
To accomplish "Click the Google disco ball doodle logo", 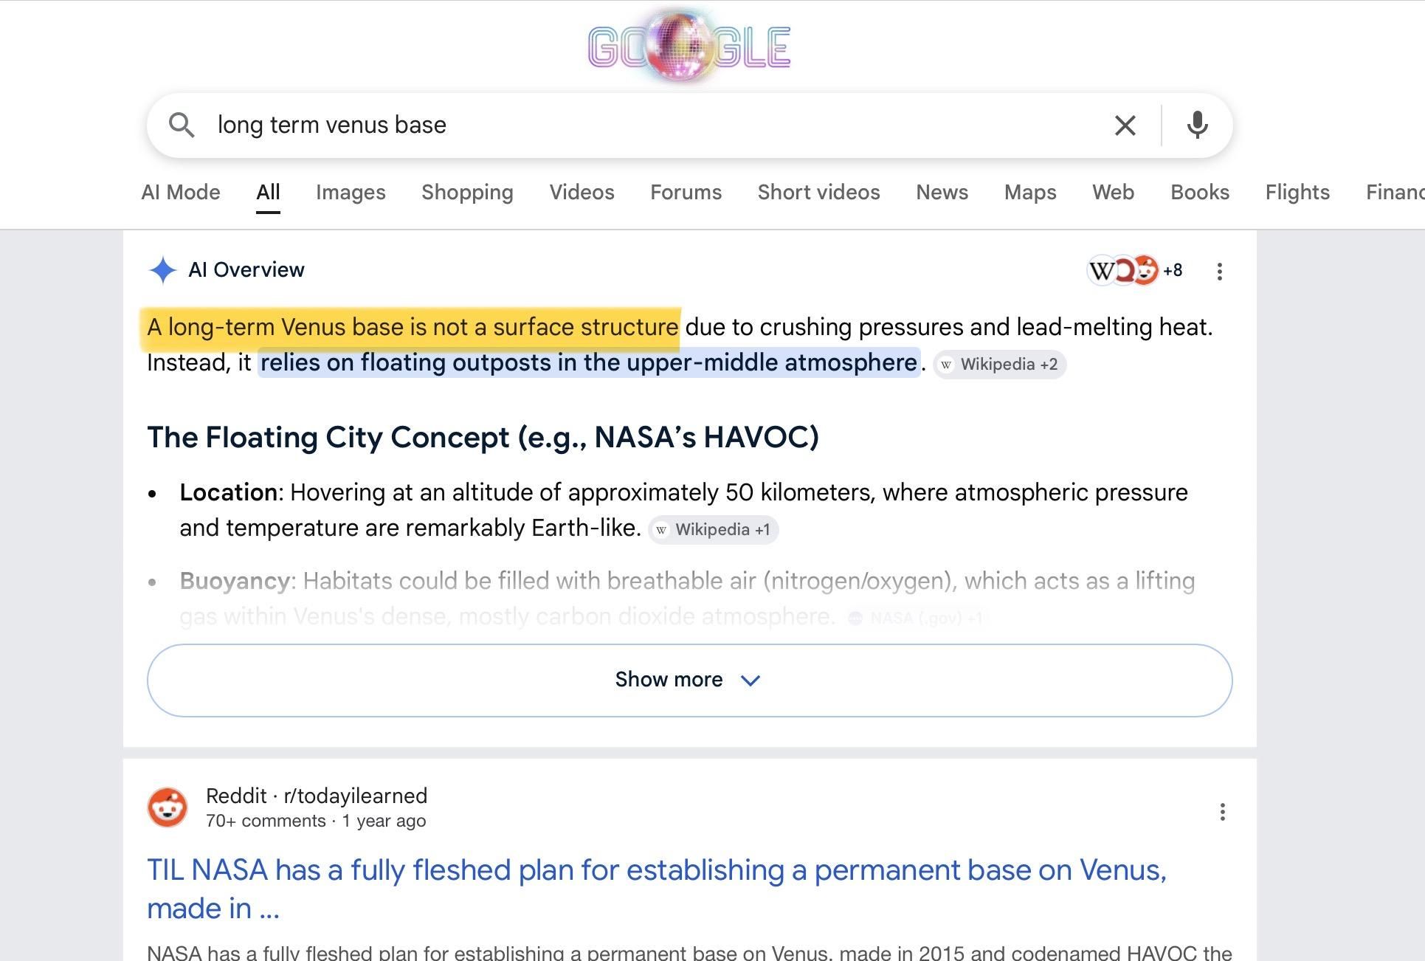I will coord(689,47).
